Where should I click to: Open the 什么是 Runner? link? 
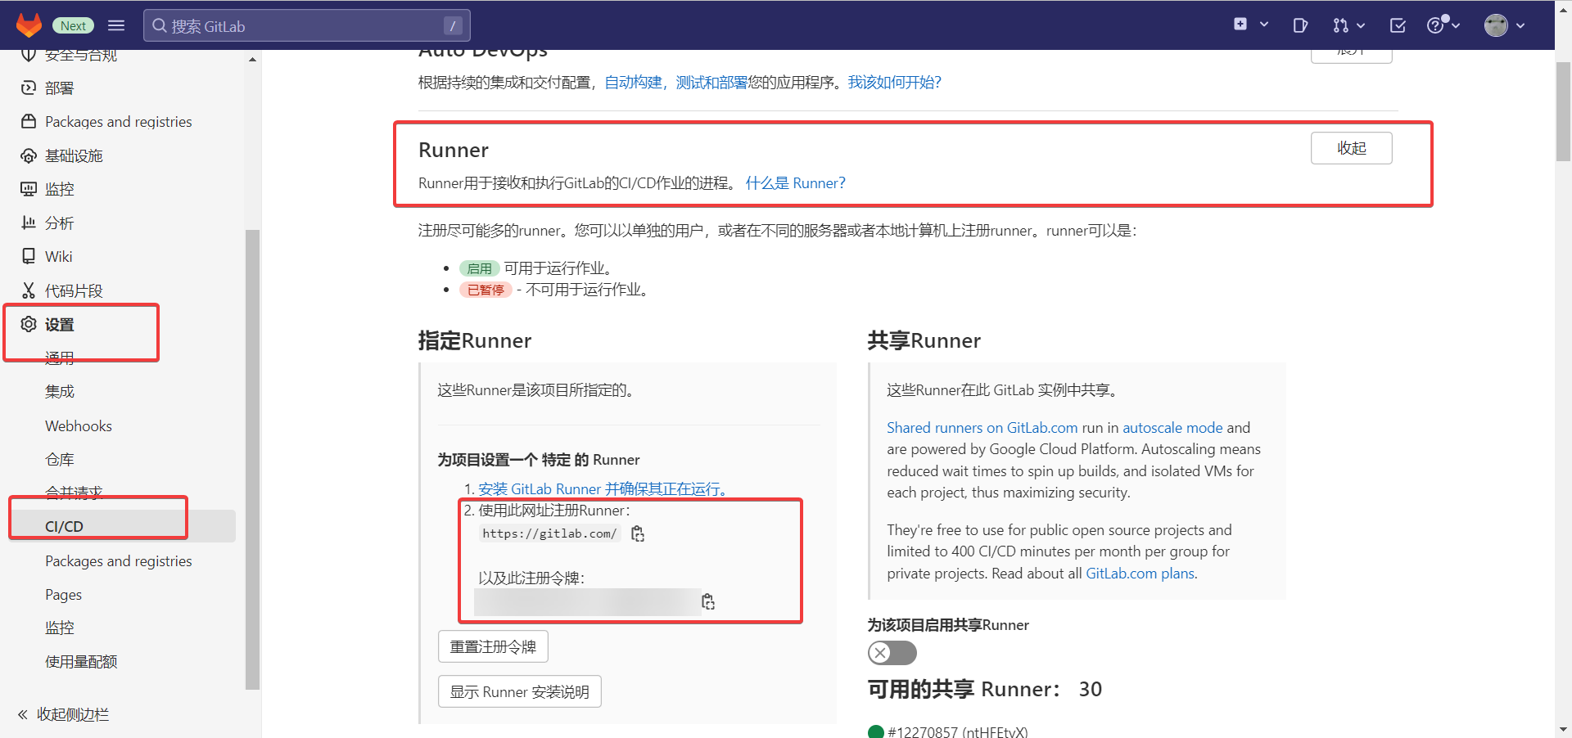[795, 183]
